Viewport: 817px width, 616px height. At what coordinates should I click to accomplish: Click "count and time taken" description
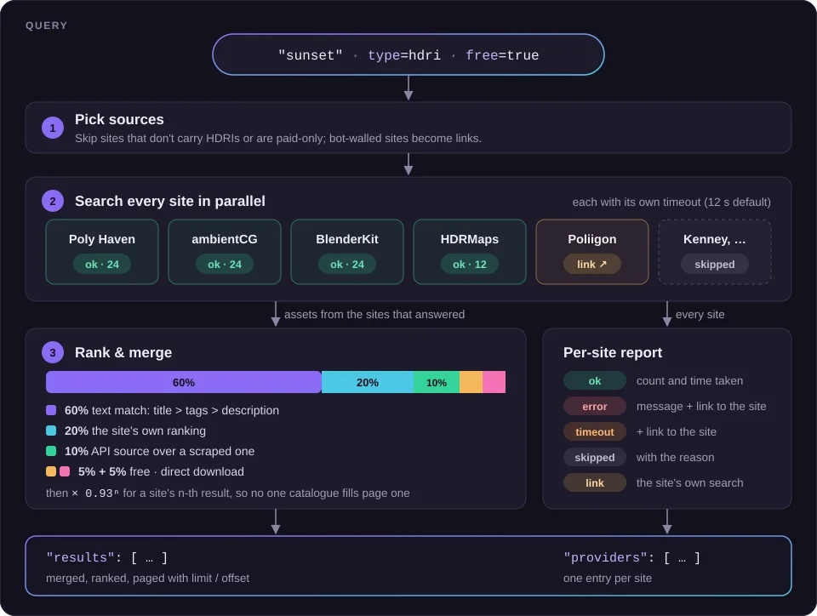click(x=690, y=380)
